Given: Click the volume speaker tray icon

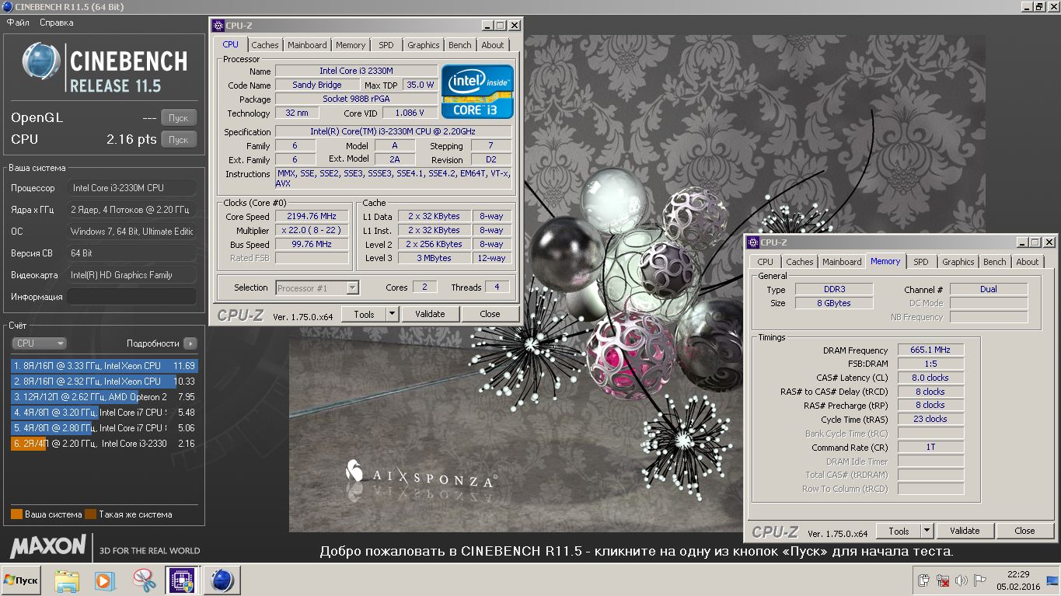Looking at the screenshot, I should (x=962, y=580).
